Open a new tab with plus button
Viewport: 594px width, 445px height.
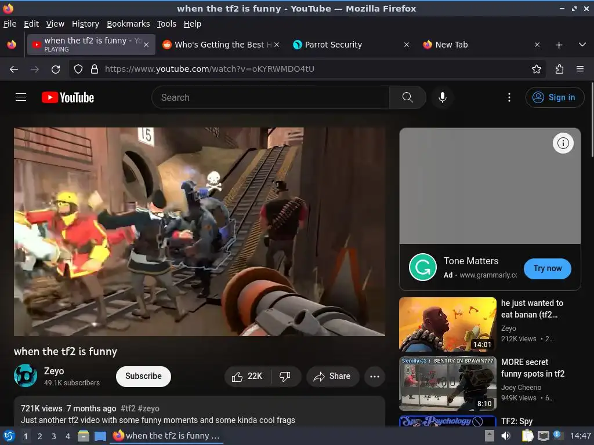[559, 45]
